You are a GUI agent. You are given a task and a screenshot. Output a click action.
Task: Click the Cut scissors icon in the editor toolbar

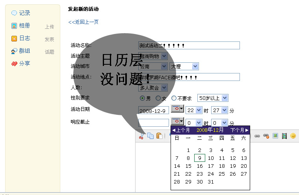(x=141, y=136)
